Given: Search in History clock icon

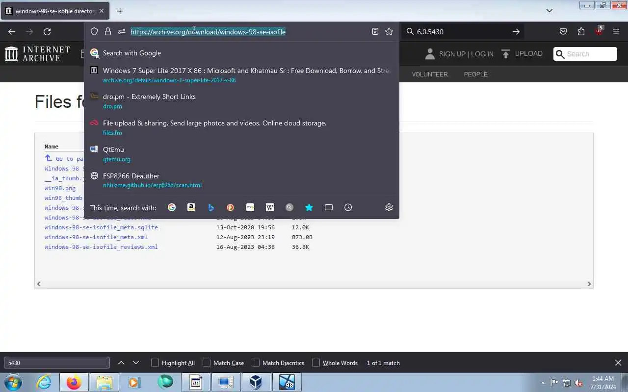Looking at the screenshot, I should [x=348, y=207].
